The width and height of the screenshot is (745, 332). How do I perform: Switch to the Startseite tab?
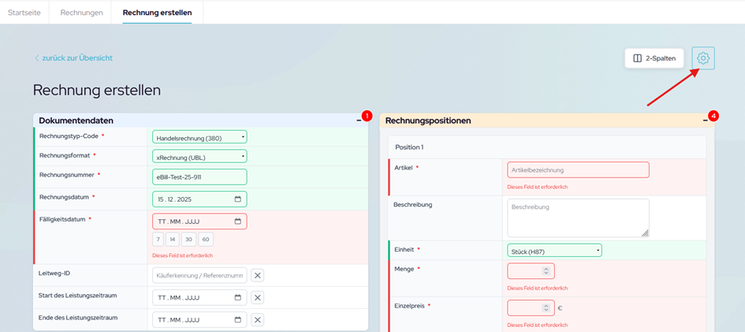(x=24, y=12)
